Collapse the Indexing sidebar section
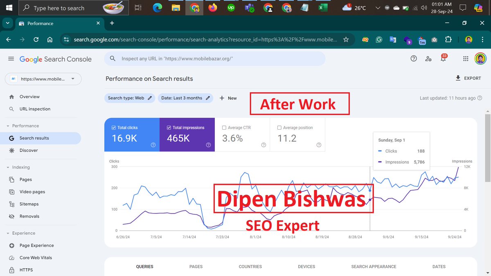The width and height of the screenshot is (491, 276). [8, 167]
